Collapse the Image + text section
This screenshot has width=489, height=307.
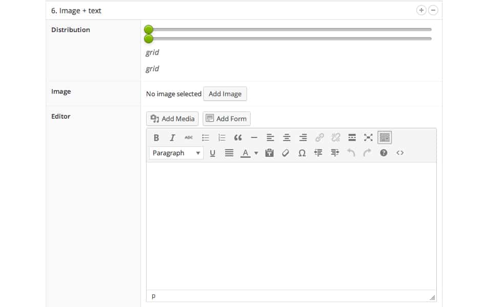[x=433, y=10]
